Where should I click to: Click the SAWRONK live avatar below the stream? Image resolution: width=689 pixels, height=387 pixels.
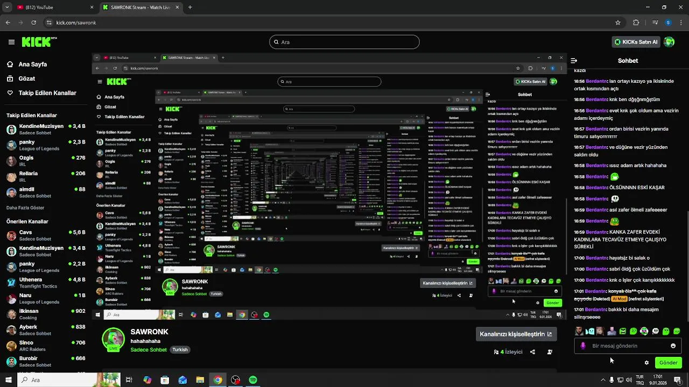pyautogui.click(x=113, y=340)
